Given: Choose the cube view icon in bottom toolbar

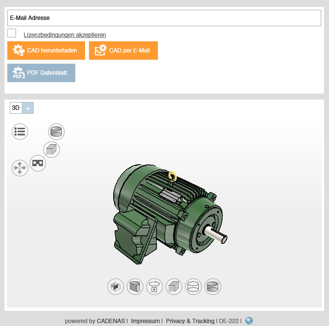Looking at the screenshot, I should click(x=174, y=287).
